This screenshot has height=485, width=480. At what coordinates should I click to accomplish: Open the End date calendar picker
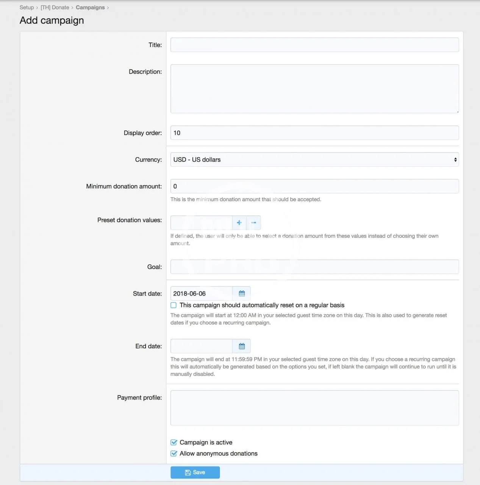(242, 346)
